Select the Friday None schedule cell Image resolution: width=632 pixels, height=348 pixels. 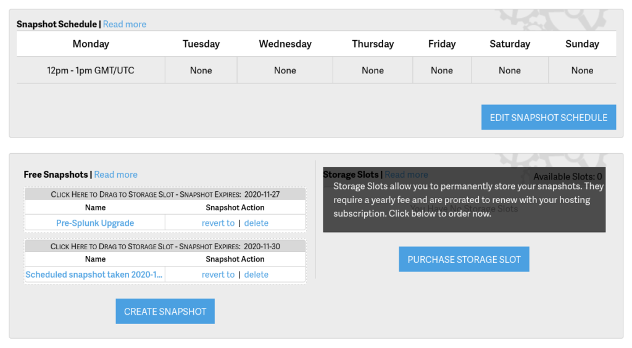pyautogui.click(x=442, y=70)
